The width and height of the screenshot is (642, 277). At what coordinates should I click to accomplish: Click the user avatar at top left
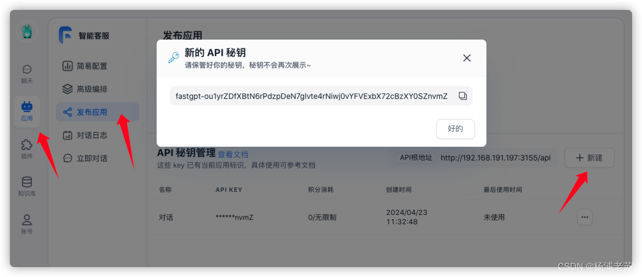[27, 31]
